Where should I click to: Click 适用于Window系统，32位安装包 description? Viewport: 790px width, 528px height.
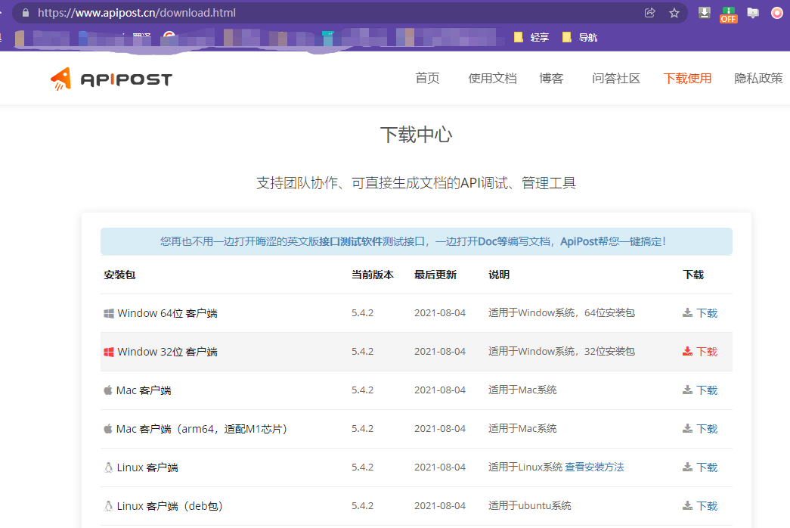tap(561, 351)
